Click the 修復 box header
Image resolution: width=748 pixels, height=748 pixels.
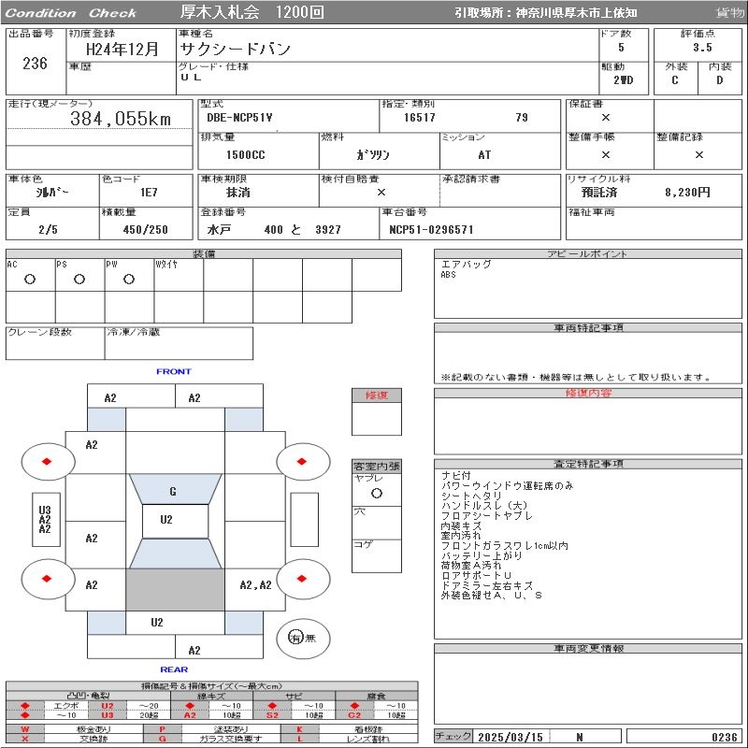tap(377, 395)
